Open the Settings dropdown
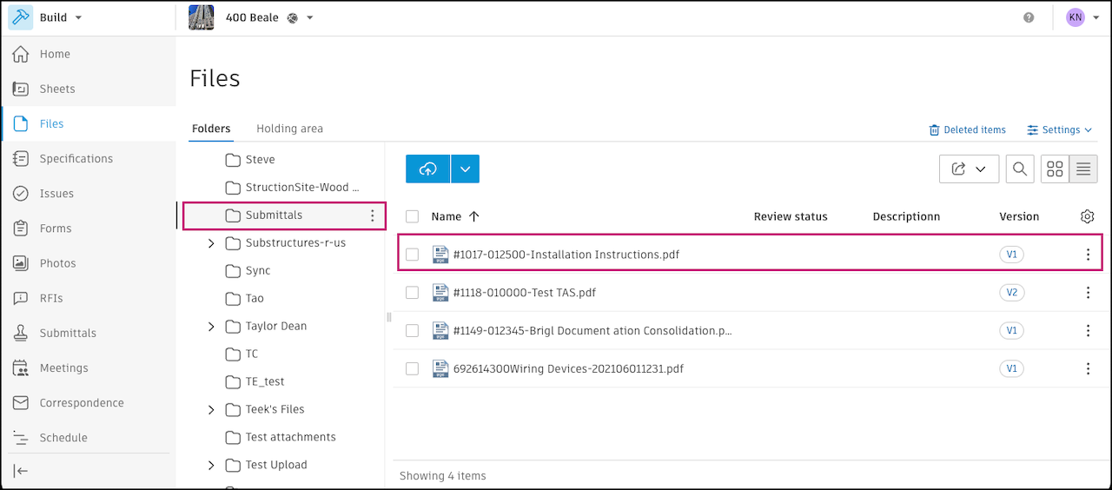Image resolution: width=1112 pixels, height=490 pixels. point(1060,130)
